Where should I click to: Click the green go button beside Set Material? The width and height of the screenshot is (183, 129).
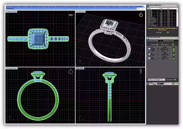(x=175, y=80)
